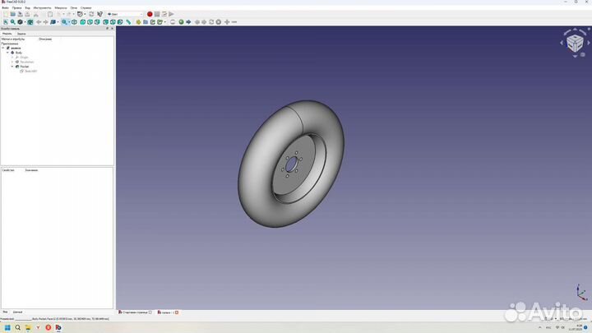
Task: Open the Правка menu
Action: [16, 7]
